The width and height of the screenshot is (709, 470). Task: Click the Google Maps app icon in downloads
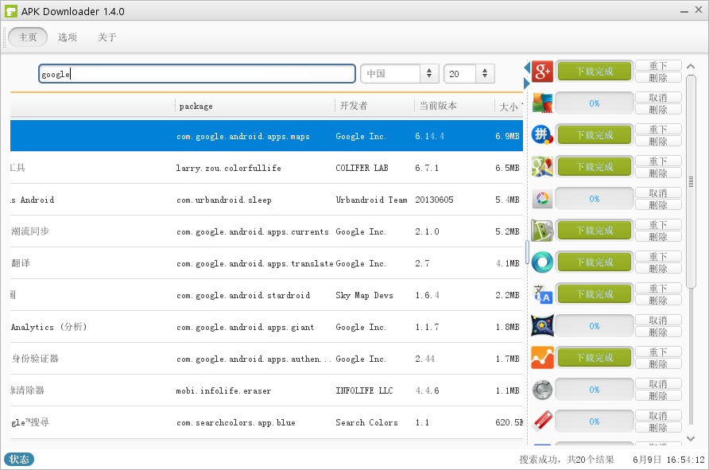coord(542,167)
